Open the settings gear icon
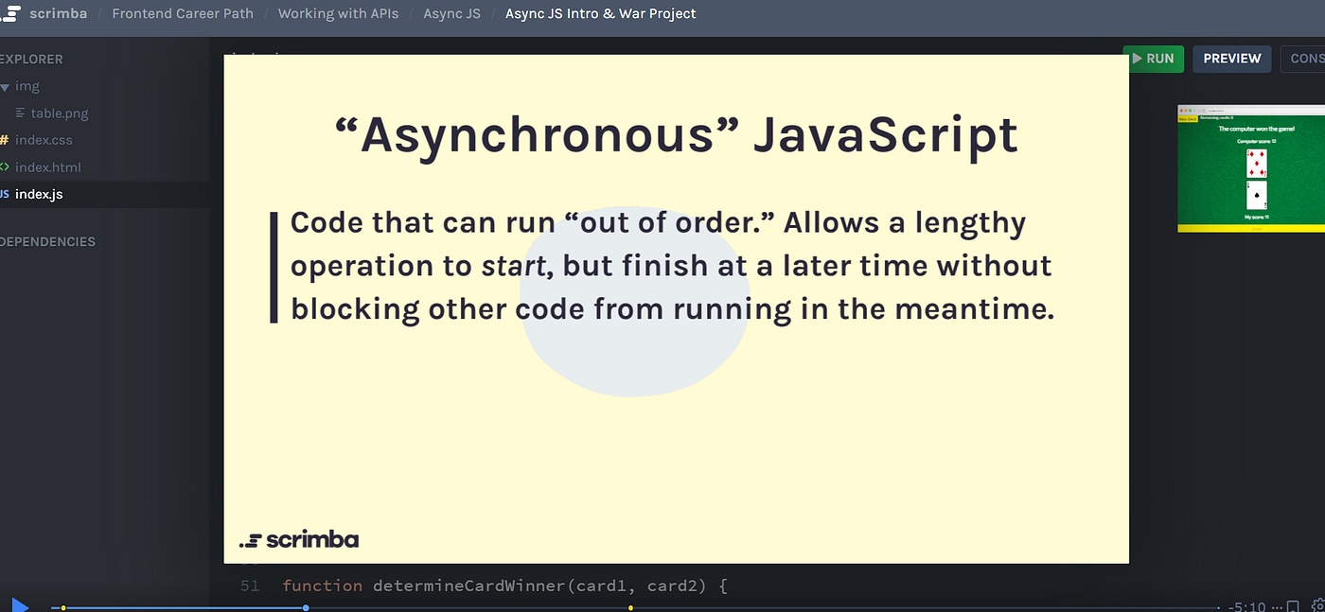This screenshot has width=1325, height=612. tap(1316, 606)
